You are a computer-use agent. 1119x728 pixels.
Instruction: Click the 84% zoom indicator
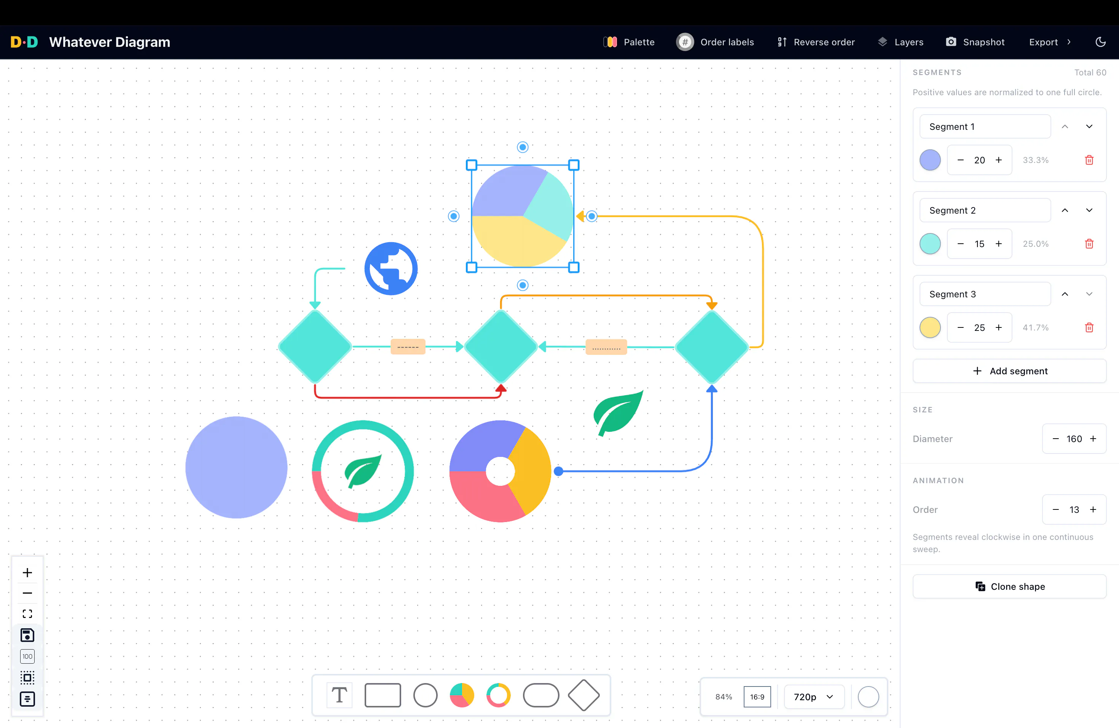pyautogui.click(x=723, y=696)
